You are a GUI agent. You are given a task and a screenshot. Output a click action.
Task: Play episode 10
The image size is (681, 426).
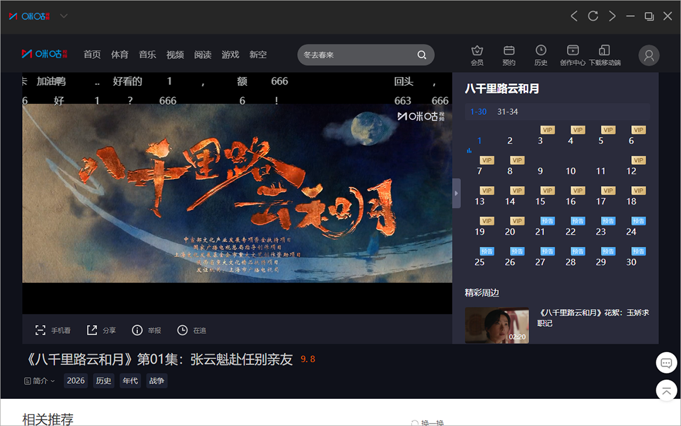click(x=571, y=171)
